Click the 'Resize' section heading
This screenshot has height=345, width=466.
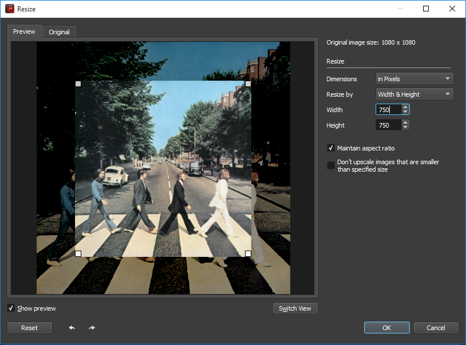coord(335,61)
